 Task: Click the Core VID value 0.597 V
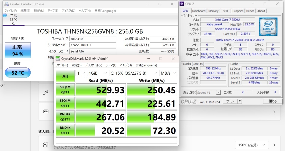246,34
